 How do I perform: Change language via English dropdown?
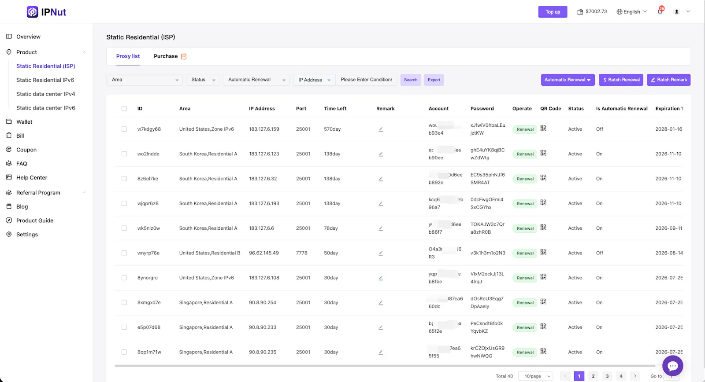click(631, 12)
